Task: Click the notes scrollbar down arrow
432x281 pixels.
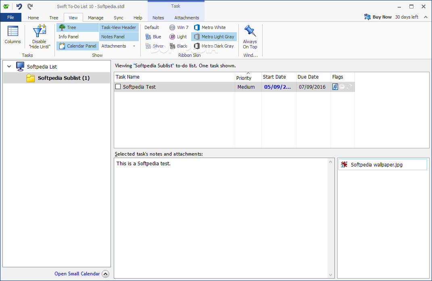Action: 331,275
